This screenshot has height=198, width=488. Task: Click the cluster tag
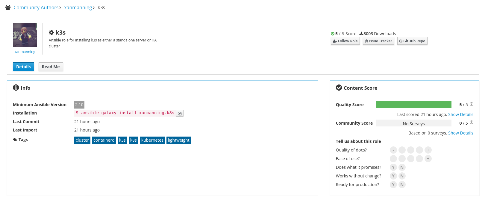tap(82, 140)
